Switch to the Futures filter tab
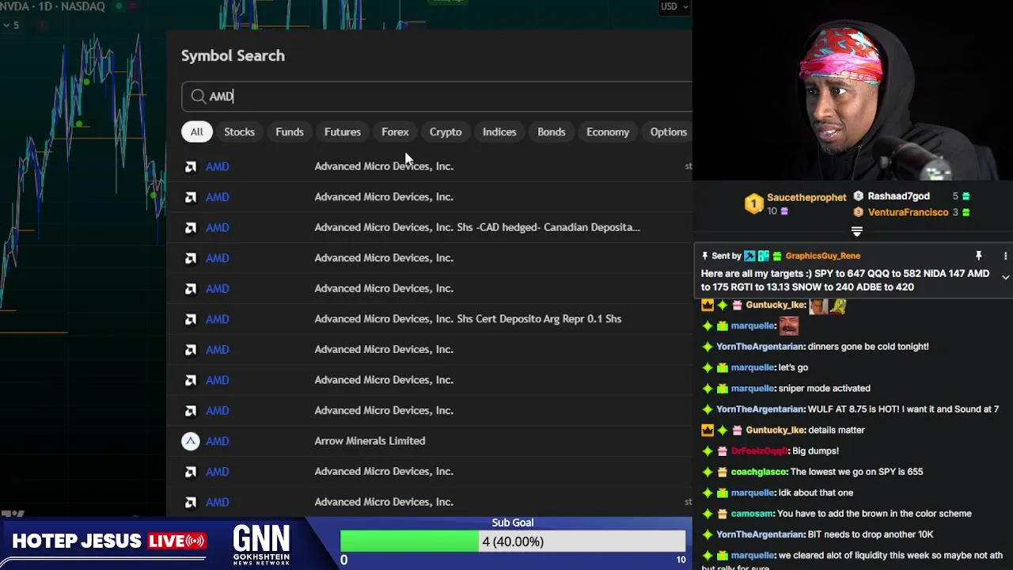This screenshot has height=570, width=1013. click(x=343, y=132)
